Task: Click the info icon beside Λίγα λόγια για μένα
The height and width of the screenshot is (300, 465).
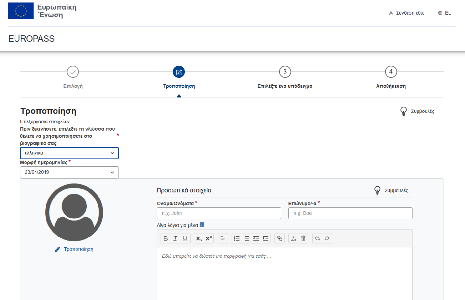Action: (x=202, y=225)
